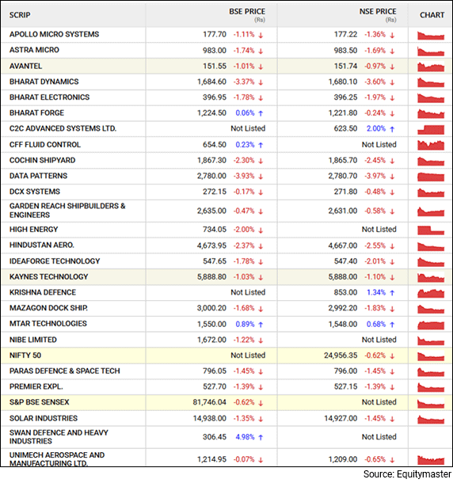
Task: Open the AVANTEL scrip link
Action: click(x=25, y=67)
